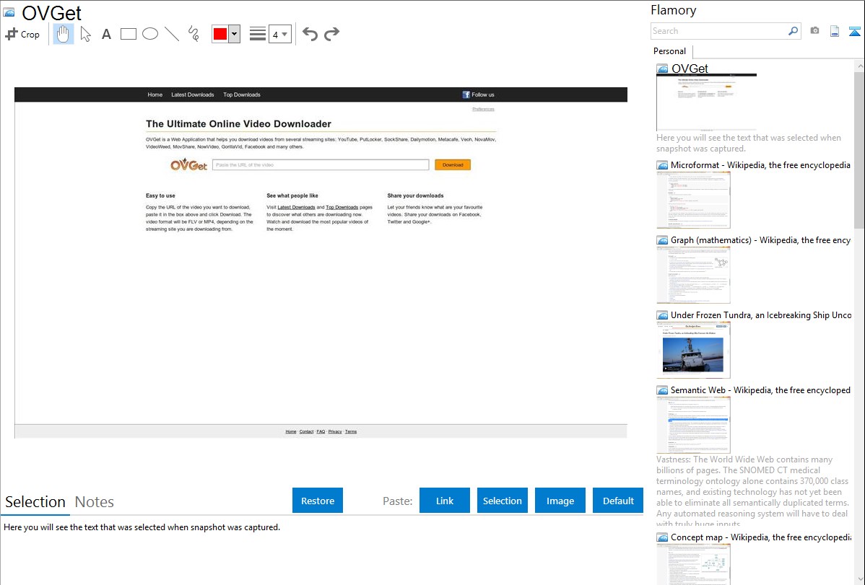Click the Facebook Follow us link

[478, 94]
